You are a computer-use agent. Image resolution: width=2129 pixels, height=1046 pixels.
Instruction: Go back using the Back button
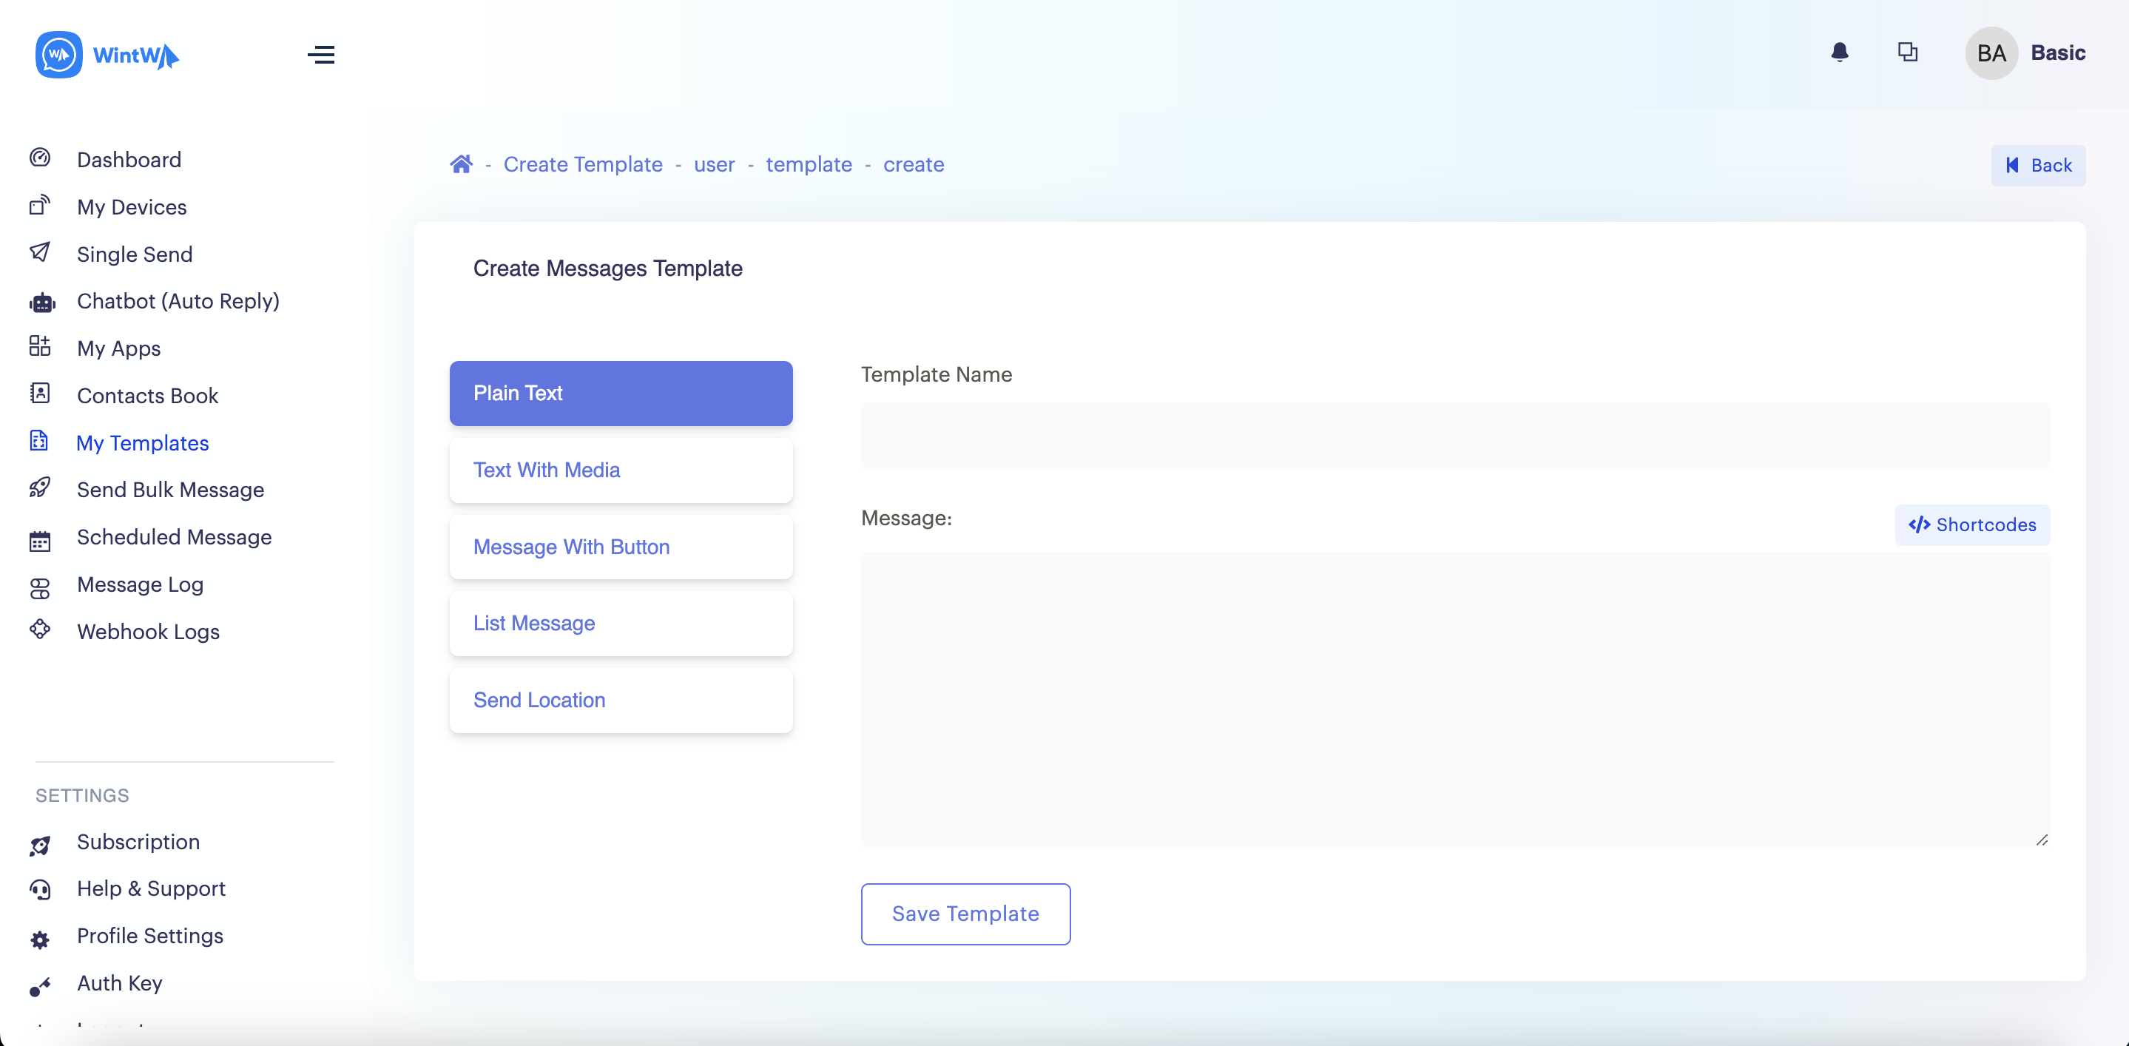click(x=2037, y=165)
